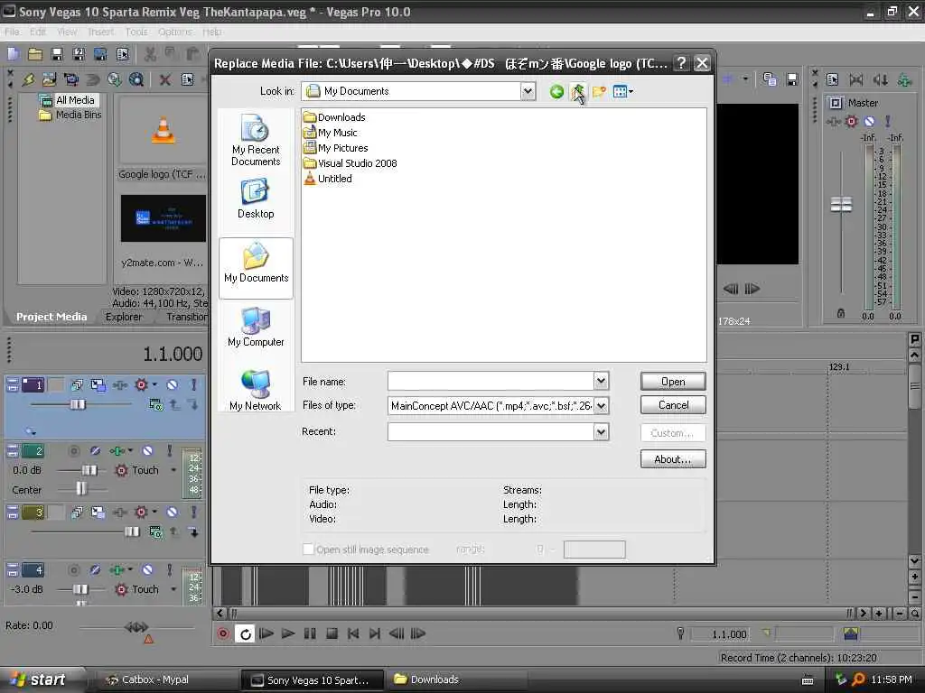Expand the Recent dropdown arrow
This screenshot has height=693, width=925.
click(601, 432)
